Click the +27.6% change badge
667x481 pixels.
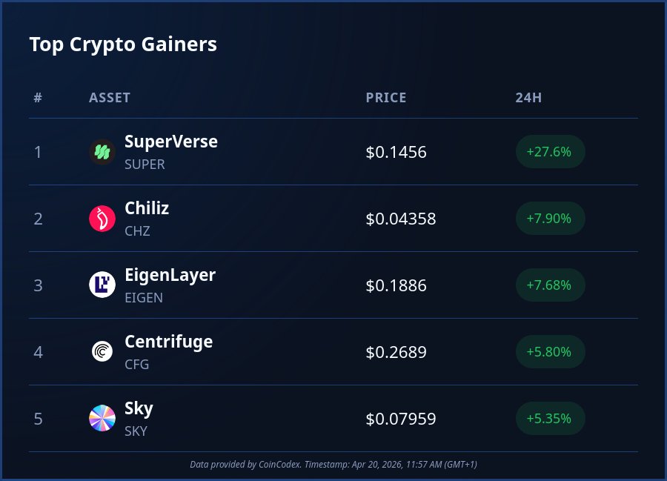[x=550, y=152]
